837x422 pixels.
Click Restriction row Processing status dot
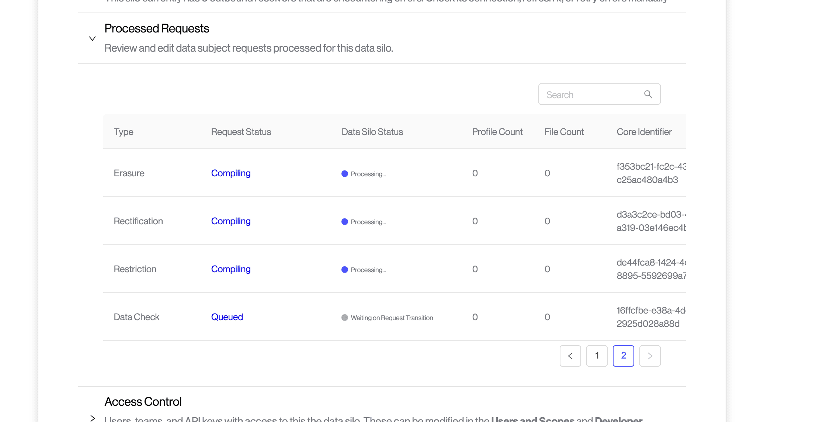[345, 270]
